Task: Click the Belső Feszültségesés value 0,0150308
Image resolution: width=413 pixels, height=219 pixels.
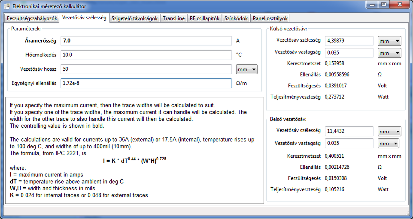Action: coord(336,178)
